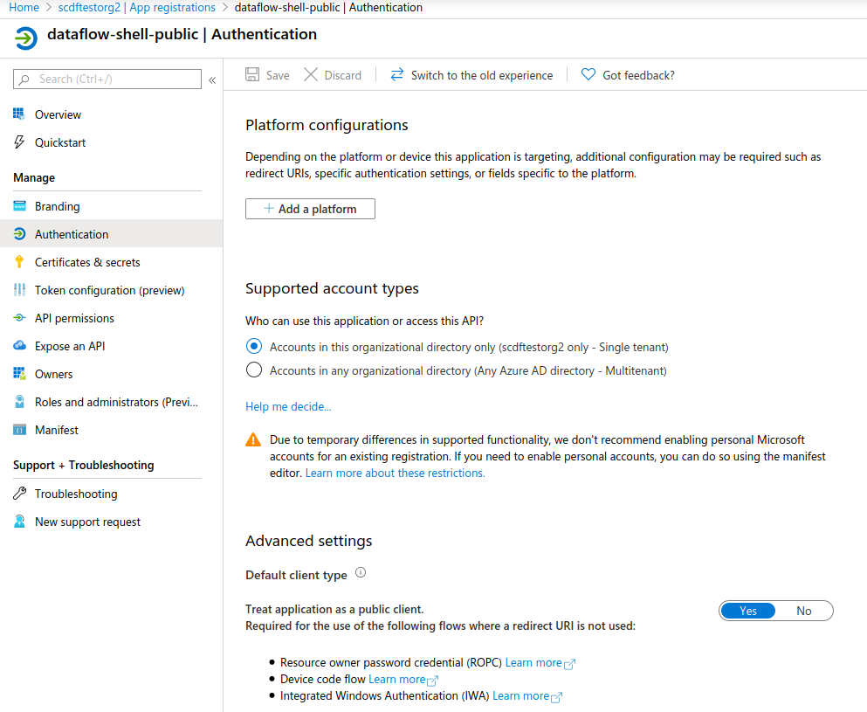The width and height of the screenshot is (867, 712).
Task: Click the Overview icon in sidebar
Action: (19, 114)
